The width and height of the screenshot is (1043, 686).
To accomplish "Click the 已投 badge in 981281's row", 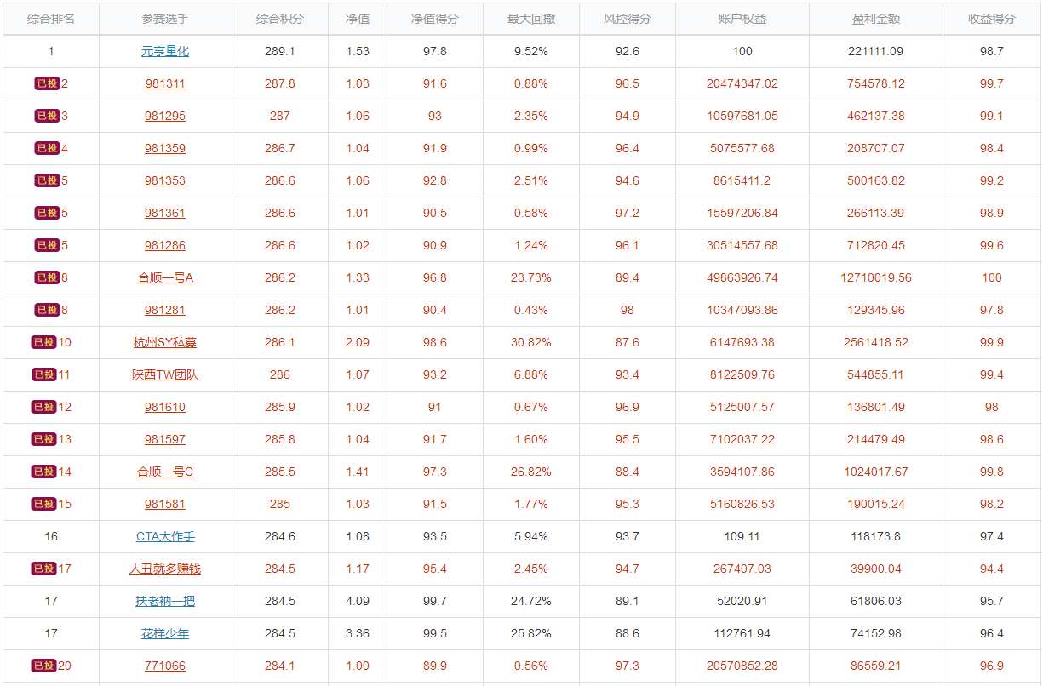I will coord(47,310).
